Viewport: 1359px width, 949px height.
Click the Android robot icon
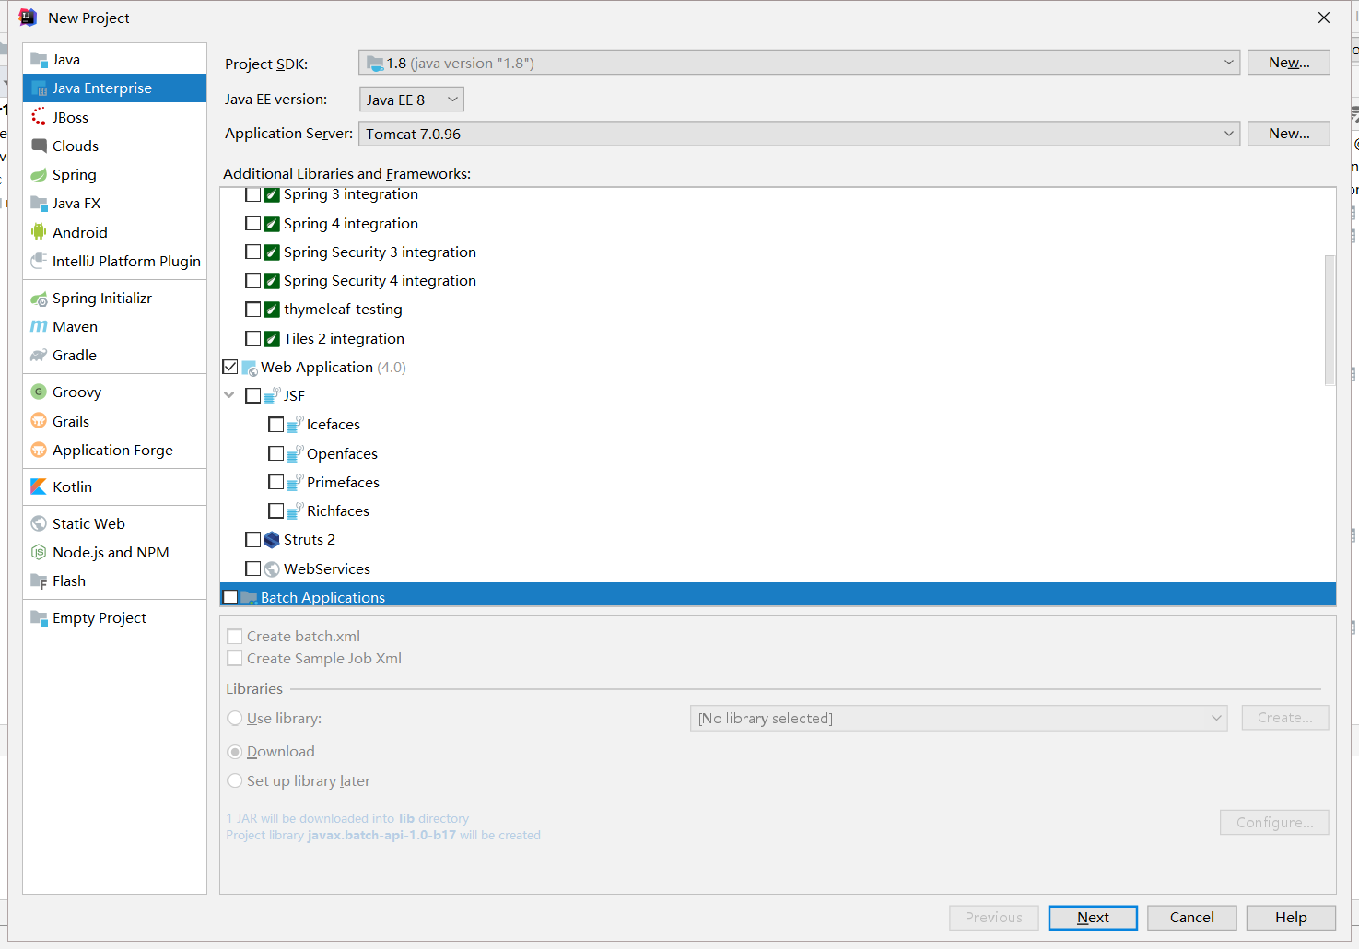pyautogui.click(x=39, y=232)
